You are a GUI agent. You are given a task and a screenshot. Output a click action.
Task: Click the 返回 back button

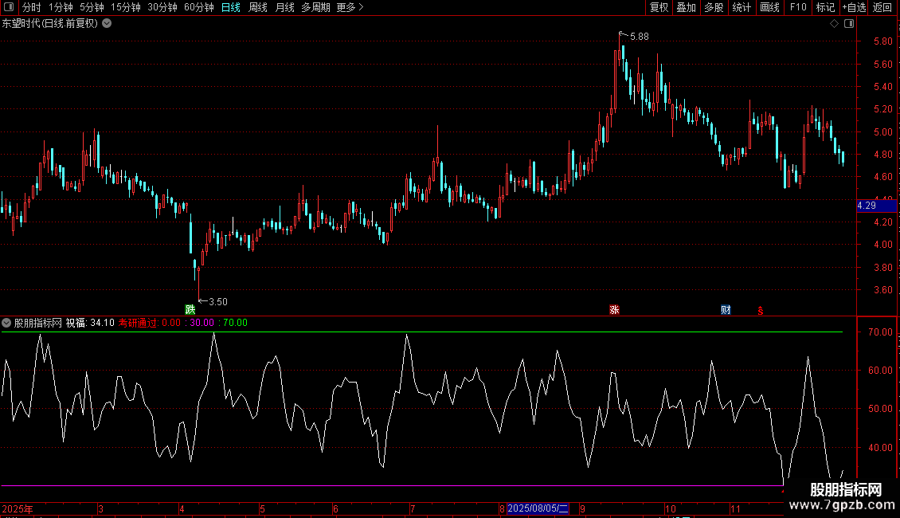click(882, 7)
